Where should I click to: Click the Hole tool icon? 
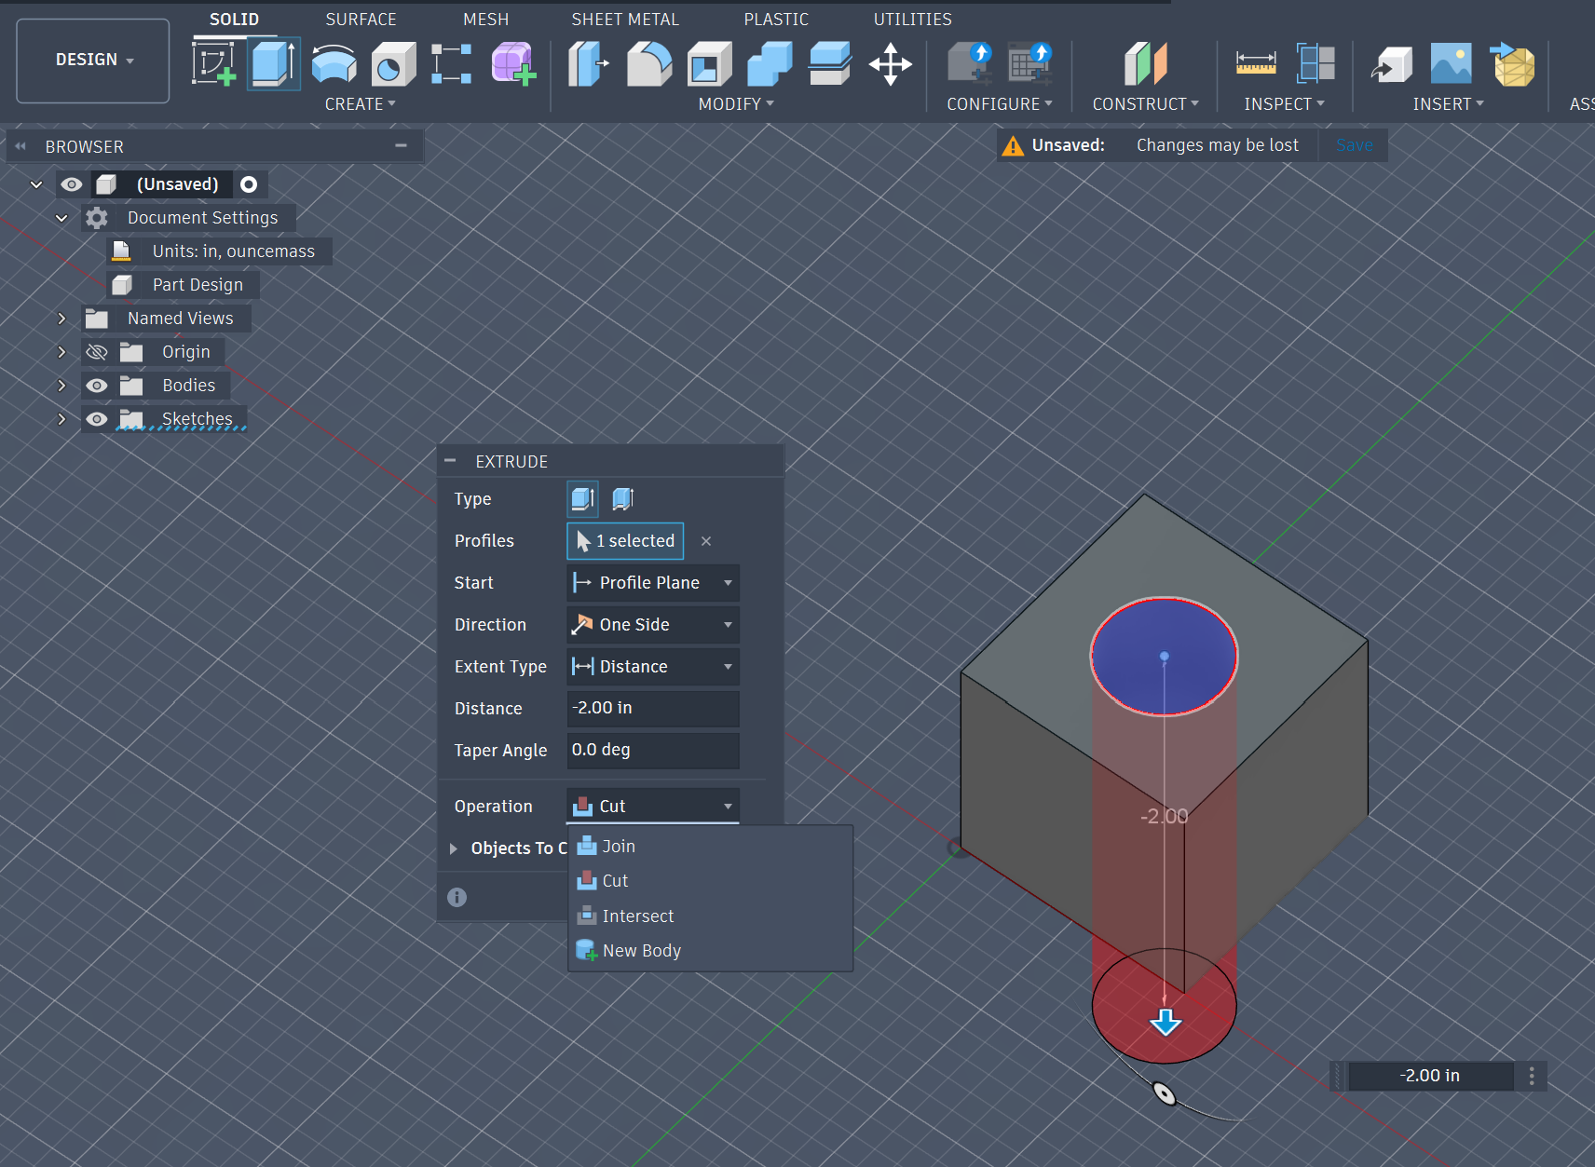tap(393, 64)
